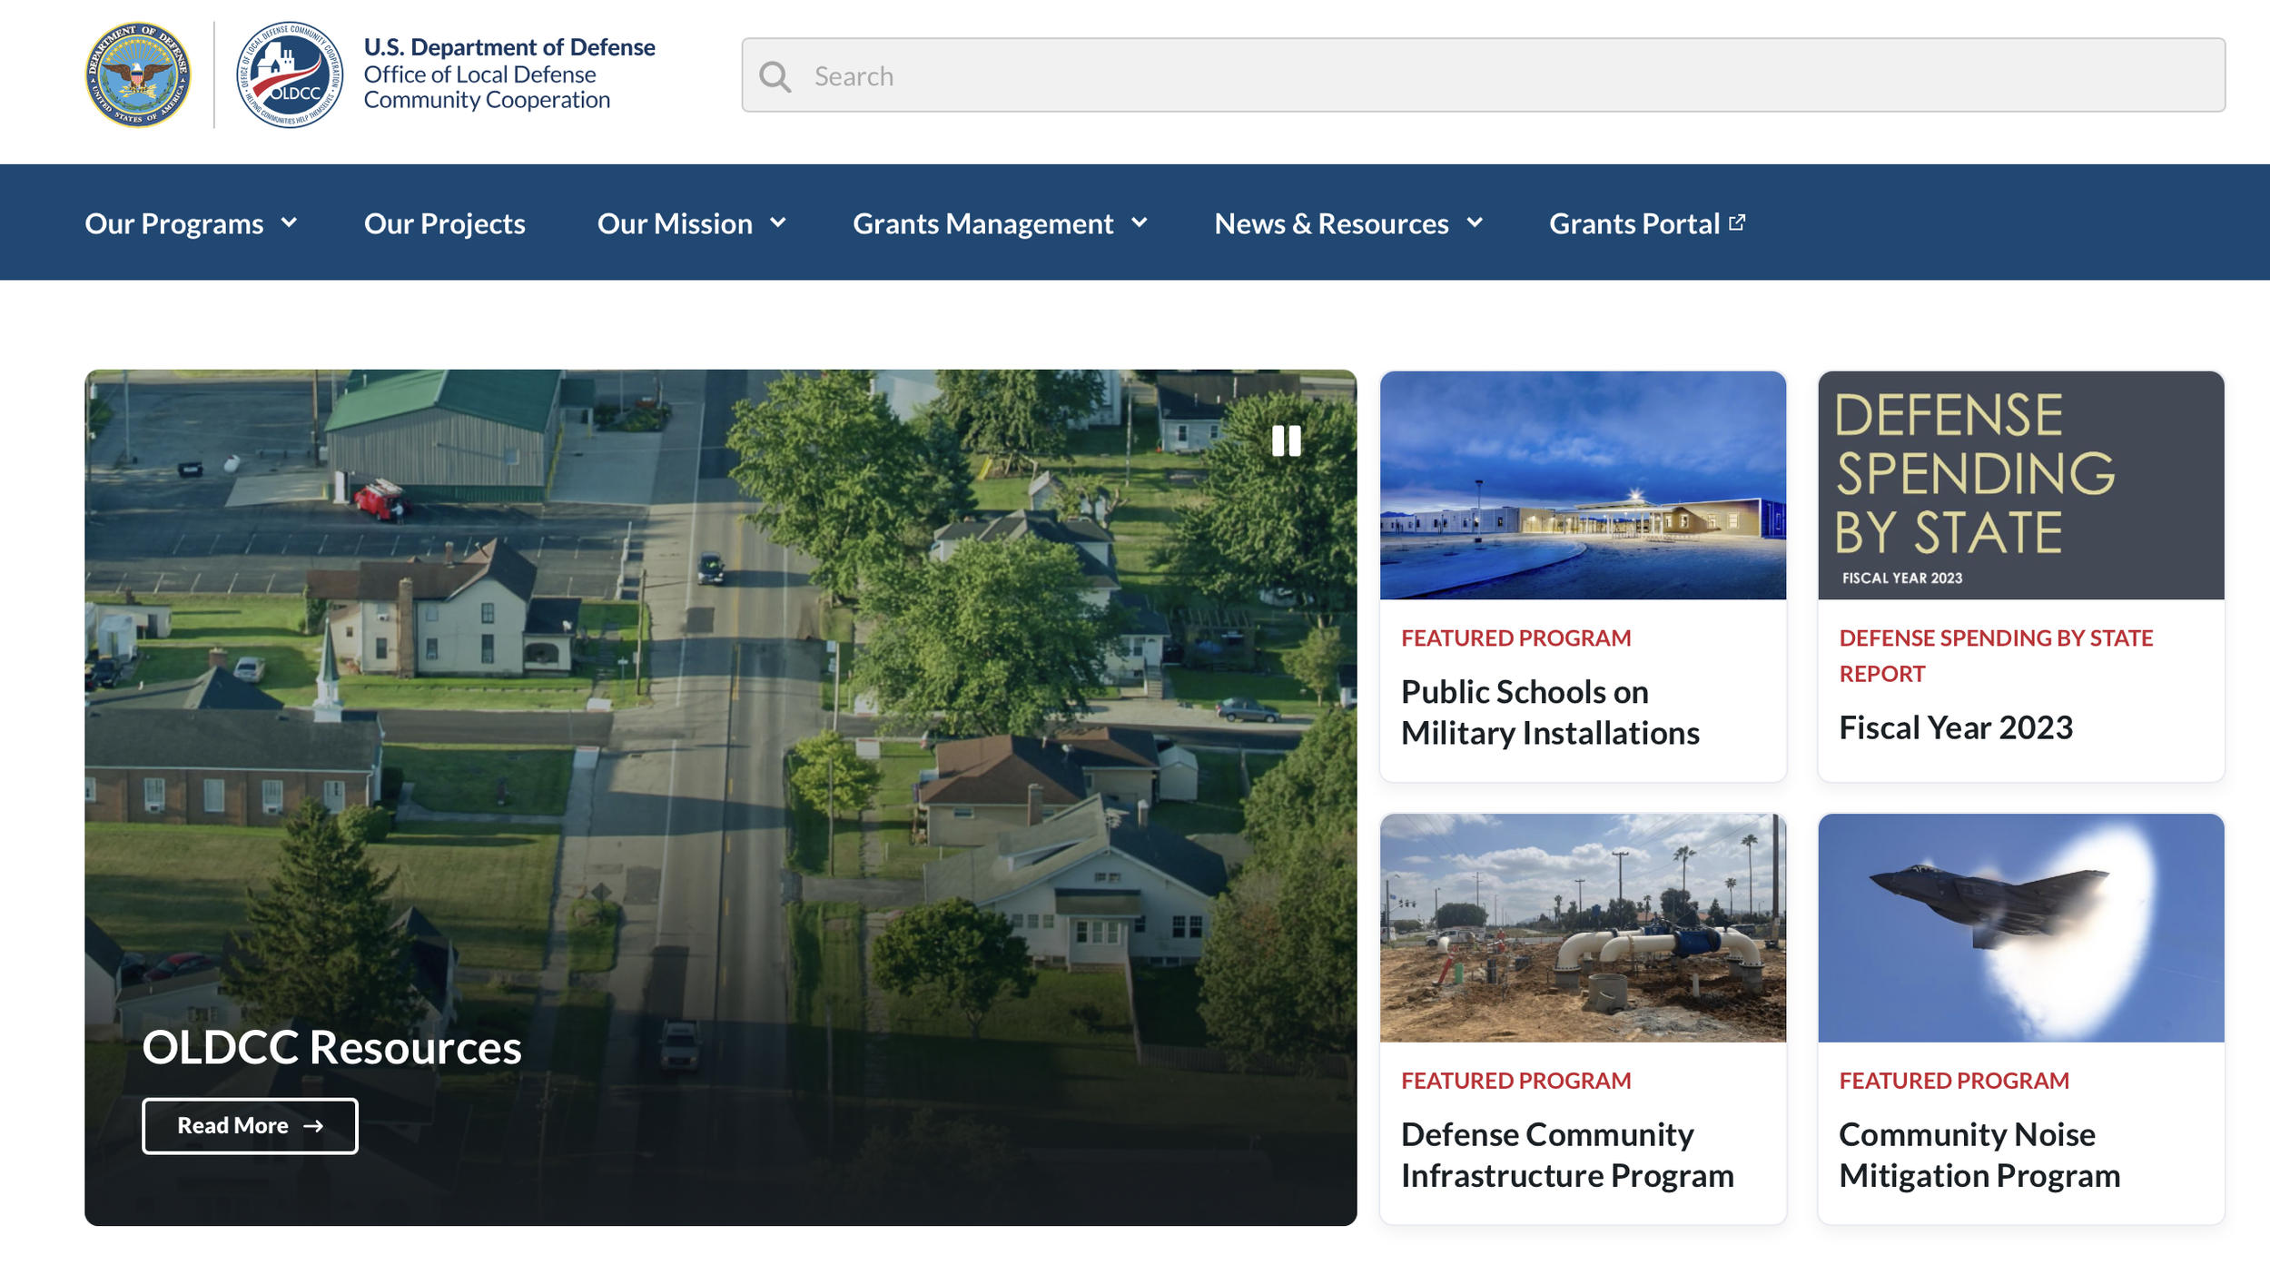Click the pipeline construction site image
The image size is (2270, 1285).
[x=1582, y=927]
